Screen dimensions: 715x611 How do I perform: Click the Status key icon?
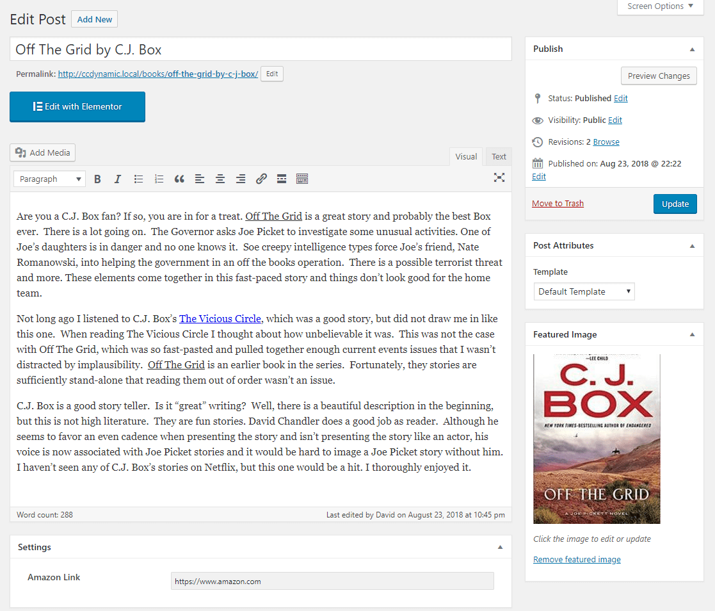pyautogui.click(x=538, y=98)
